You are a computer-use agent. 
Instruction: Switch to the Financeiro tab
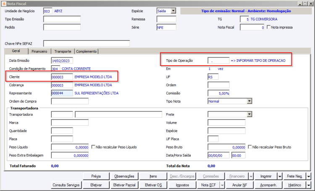click(x=39, y=51)
